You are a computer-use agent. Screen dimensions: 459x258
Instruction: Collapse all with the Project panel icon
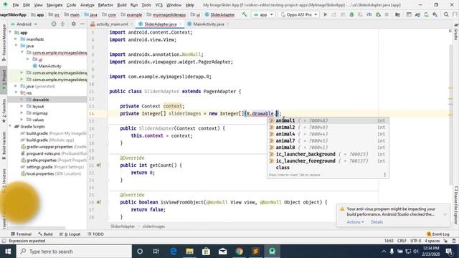click(x=62, y=24)
